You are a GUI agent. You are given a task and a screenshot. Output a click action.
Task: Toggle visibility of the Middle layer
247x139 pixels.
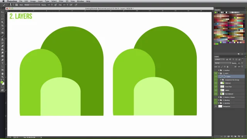[x=216, y=90]
